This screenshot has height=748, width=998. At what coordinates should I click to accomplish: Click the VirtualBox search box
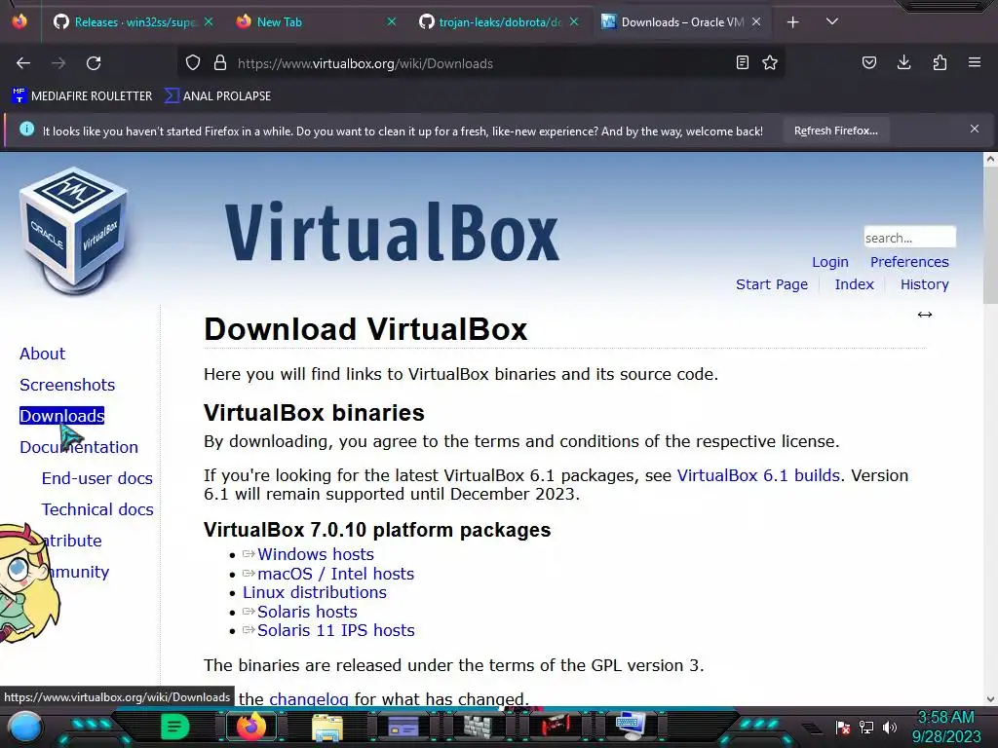pos(909,238)
